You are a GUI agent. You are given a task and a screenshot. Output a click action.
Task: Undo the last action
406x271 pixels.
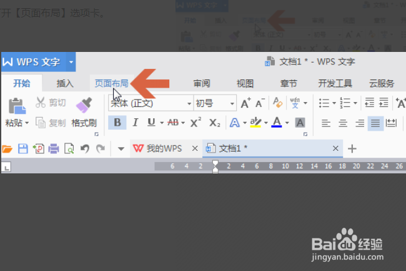click(85, 148)
